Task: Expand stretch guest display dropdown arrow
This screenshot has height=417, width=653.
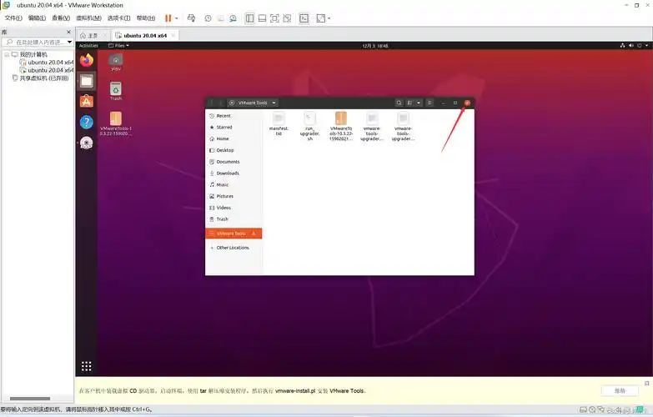Action: [x=329, y=18]
